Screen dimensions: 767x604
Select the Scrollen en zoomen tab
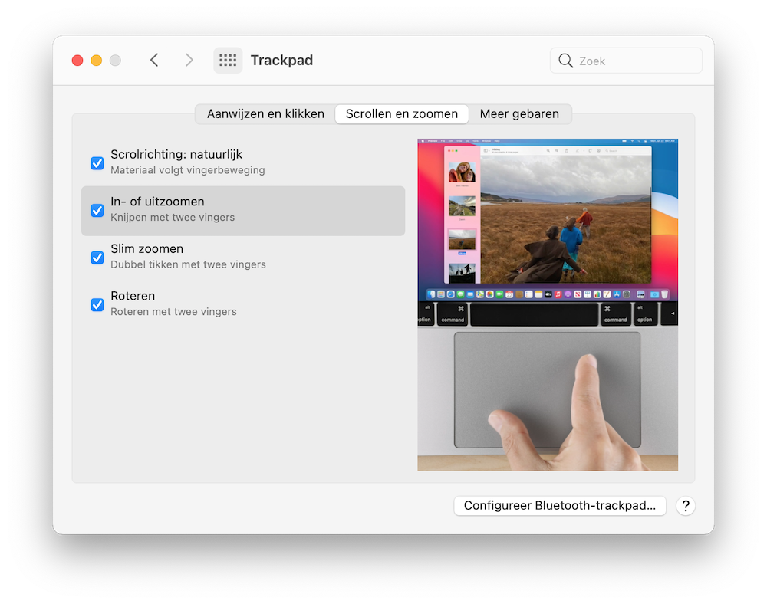[x=402, y=114]
